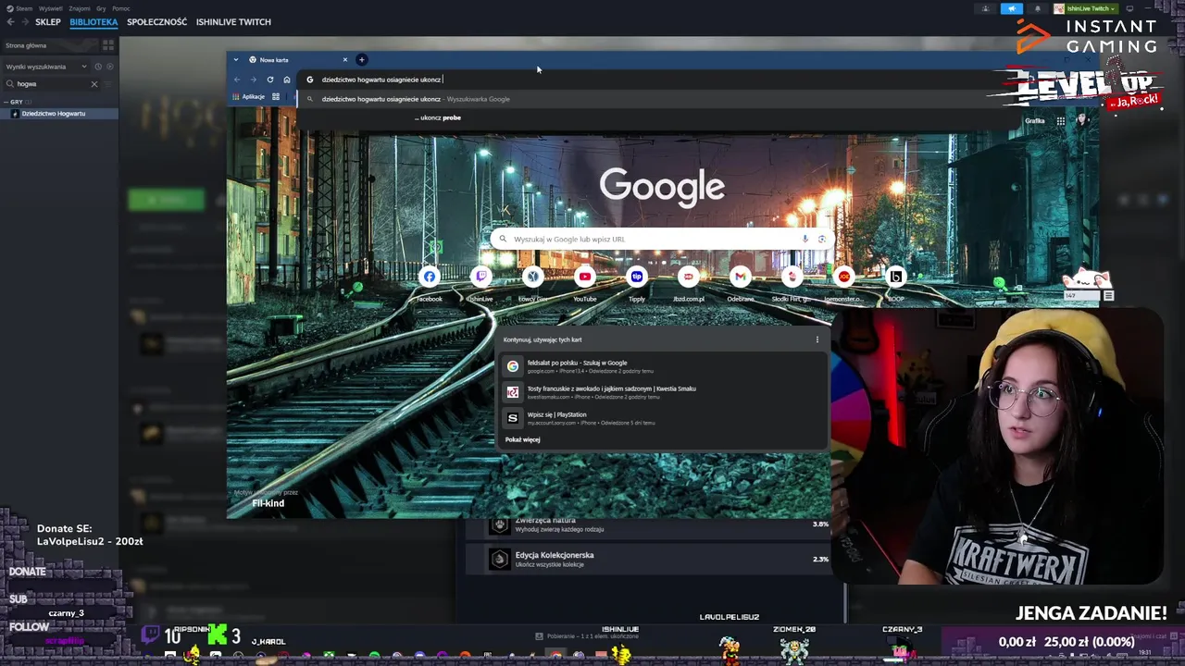Open the Google apps grid icon
Image resolution: width=1185 pixels, height=666 pixels.
tap(1061, 120)
